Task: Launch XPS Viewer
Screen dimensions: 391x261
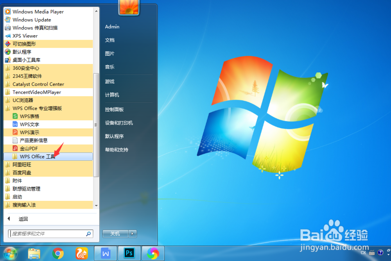Action: point(48,36)
